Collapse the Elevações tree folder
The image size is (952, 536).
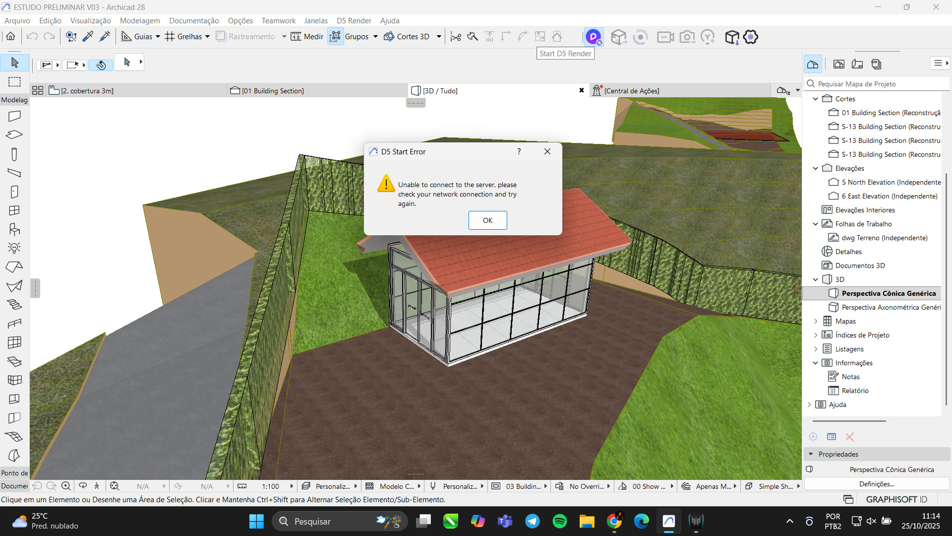[x=815, y=168]
